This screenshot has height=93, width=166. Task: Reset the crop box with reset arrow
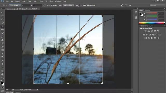[x=122, y=5]
